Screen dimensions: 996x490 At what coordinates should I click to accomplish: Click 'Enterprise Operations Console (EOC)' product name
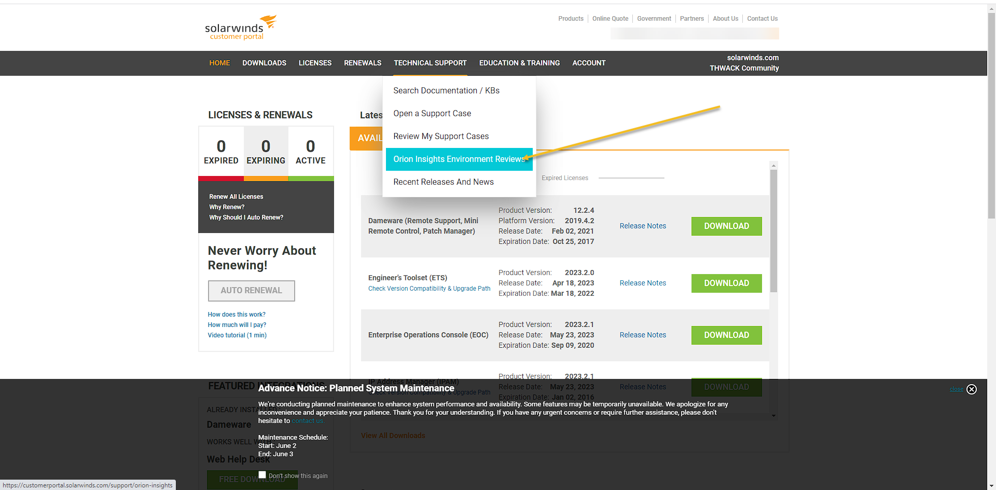pos(428,335)
